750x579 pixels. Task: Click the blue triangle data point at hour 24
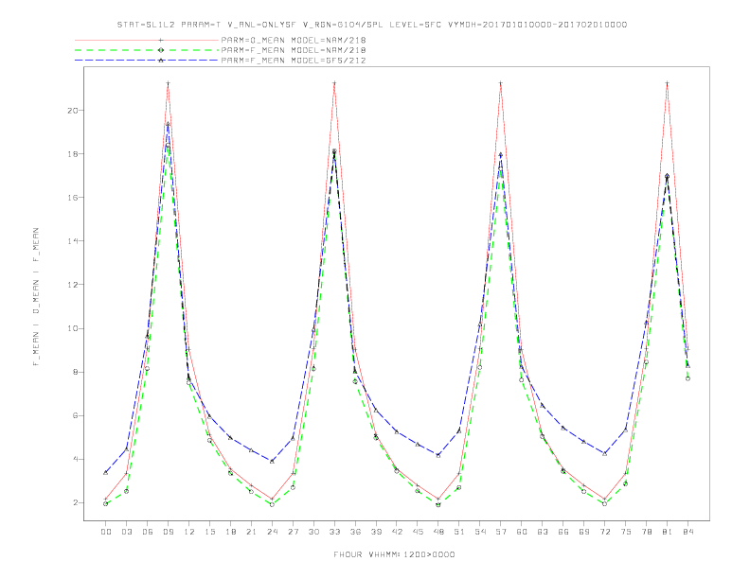[272, 461]
